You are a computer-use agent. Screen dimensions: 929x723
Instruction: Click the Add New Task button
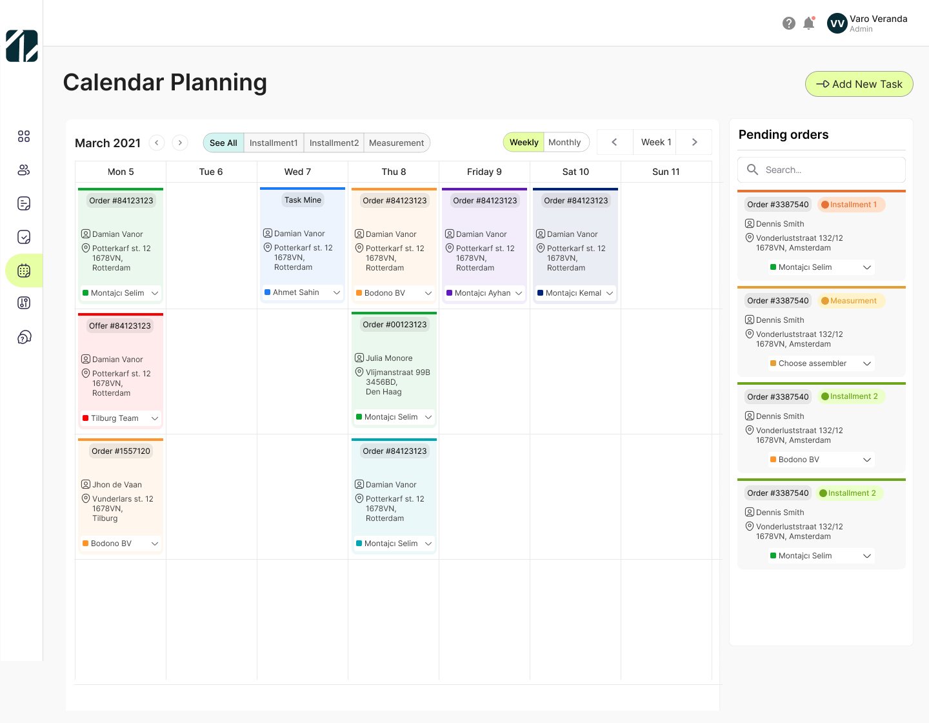point(859,84)
